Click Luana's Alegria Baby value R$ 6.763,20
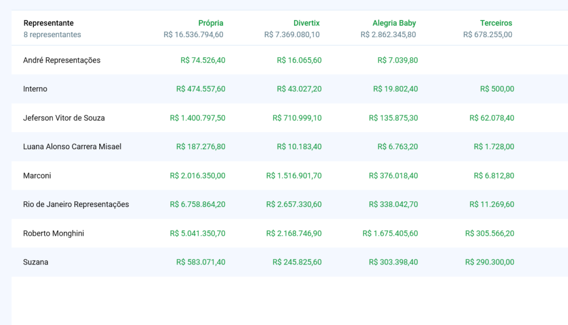 click(x=398, y=147)
